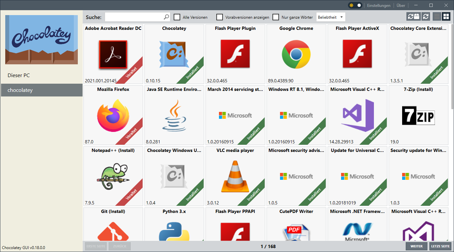The height and width of the screenshot is (252, 454).
Task: Click the Chocolatey GUI v0.18.0.0 version text
Action: [24, 248]
